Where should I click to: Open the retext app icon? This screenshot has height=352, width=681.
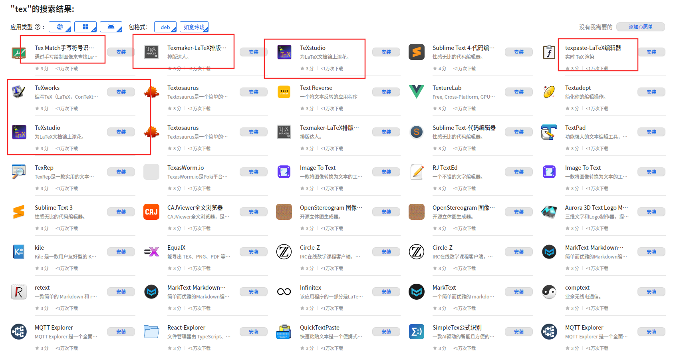(x=19, y=292)
